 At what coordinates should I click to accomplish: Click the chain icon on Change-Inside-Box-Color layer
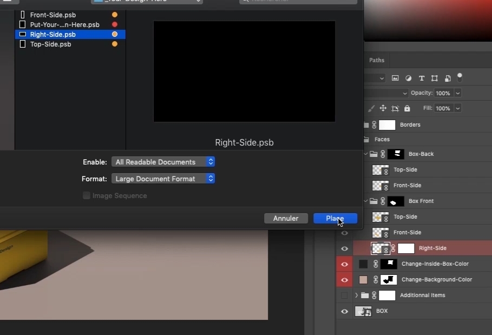click(x=376, y=264)
